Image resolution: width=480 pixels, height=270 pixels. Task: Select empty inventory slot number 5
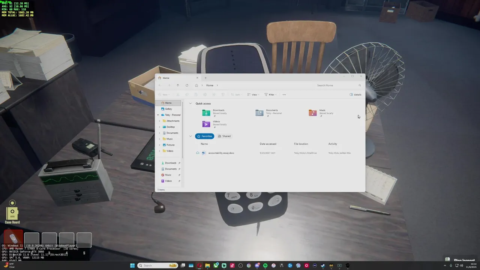[x=84, y=240]
